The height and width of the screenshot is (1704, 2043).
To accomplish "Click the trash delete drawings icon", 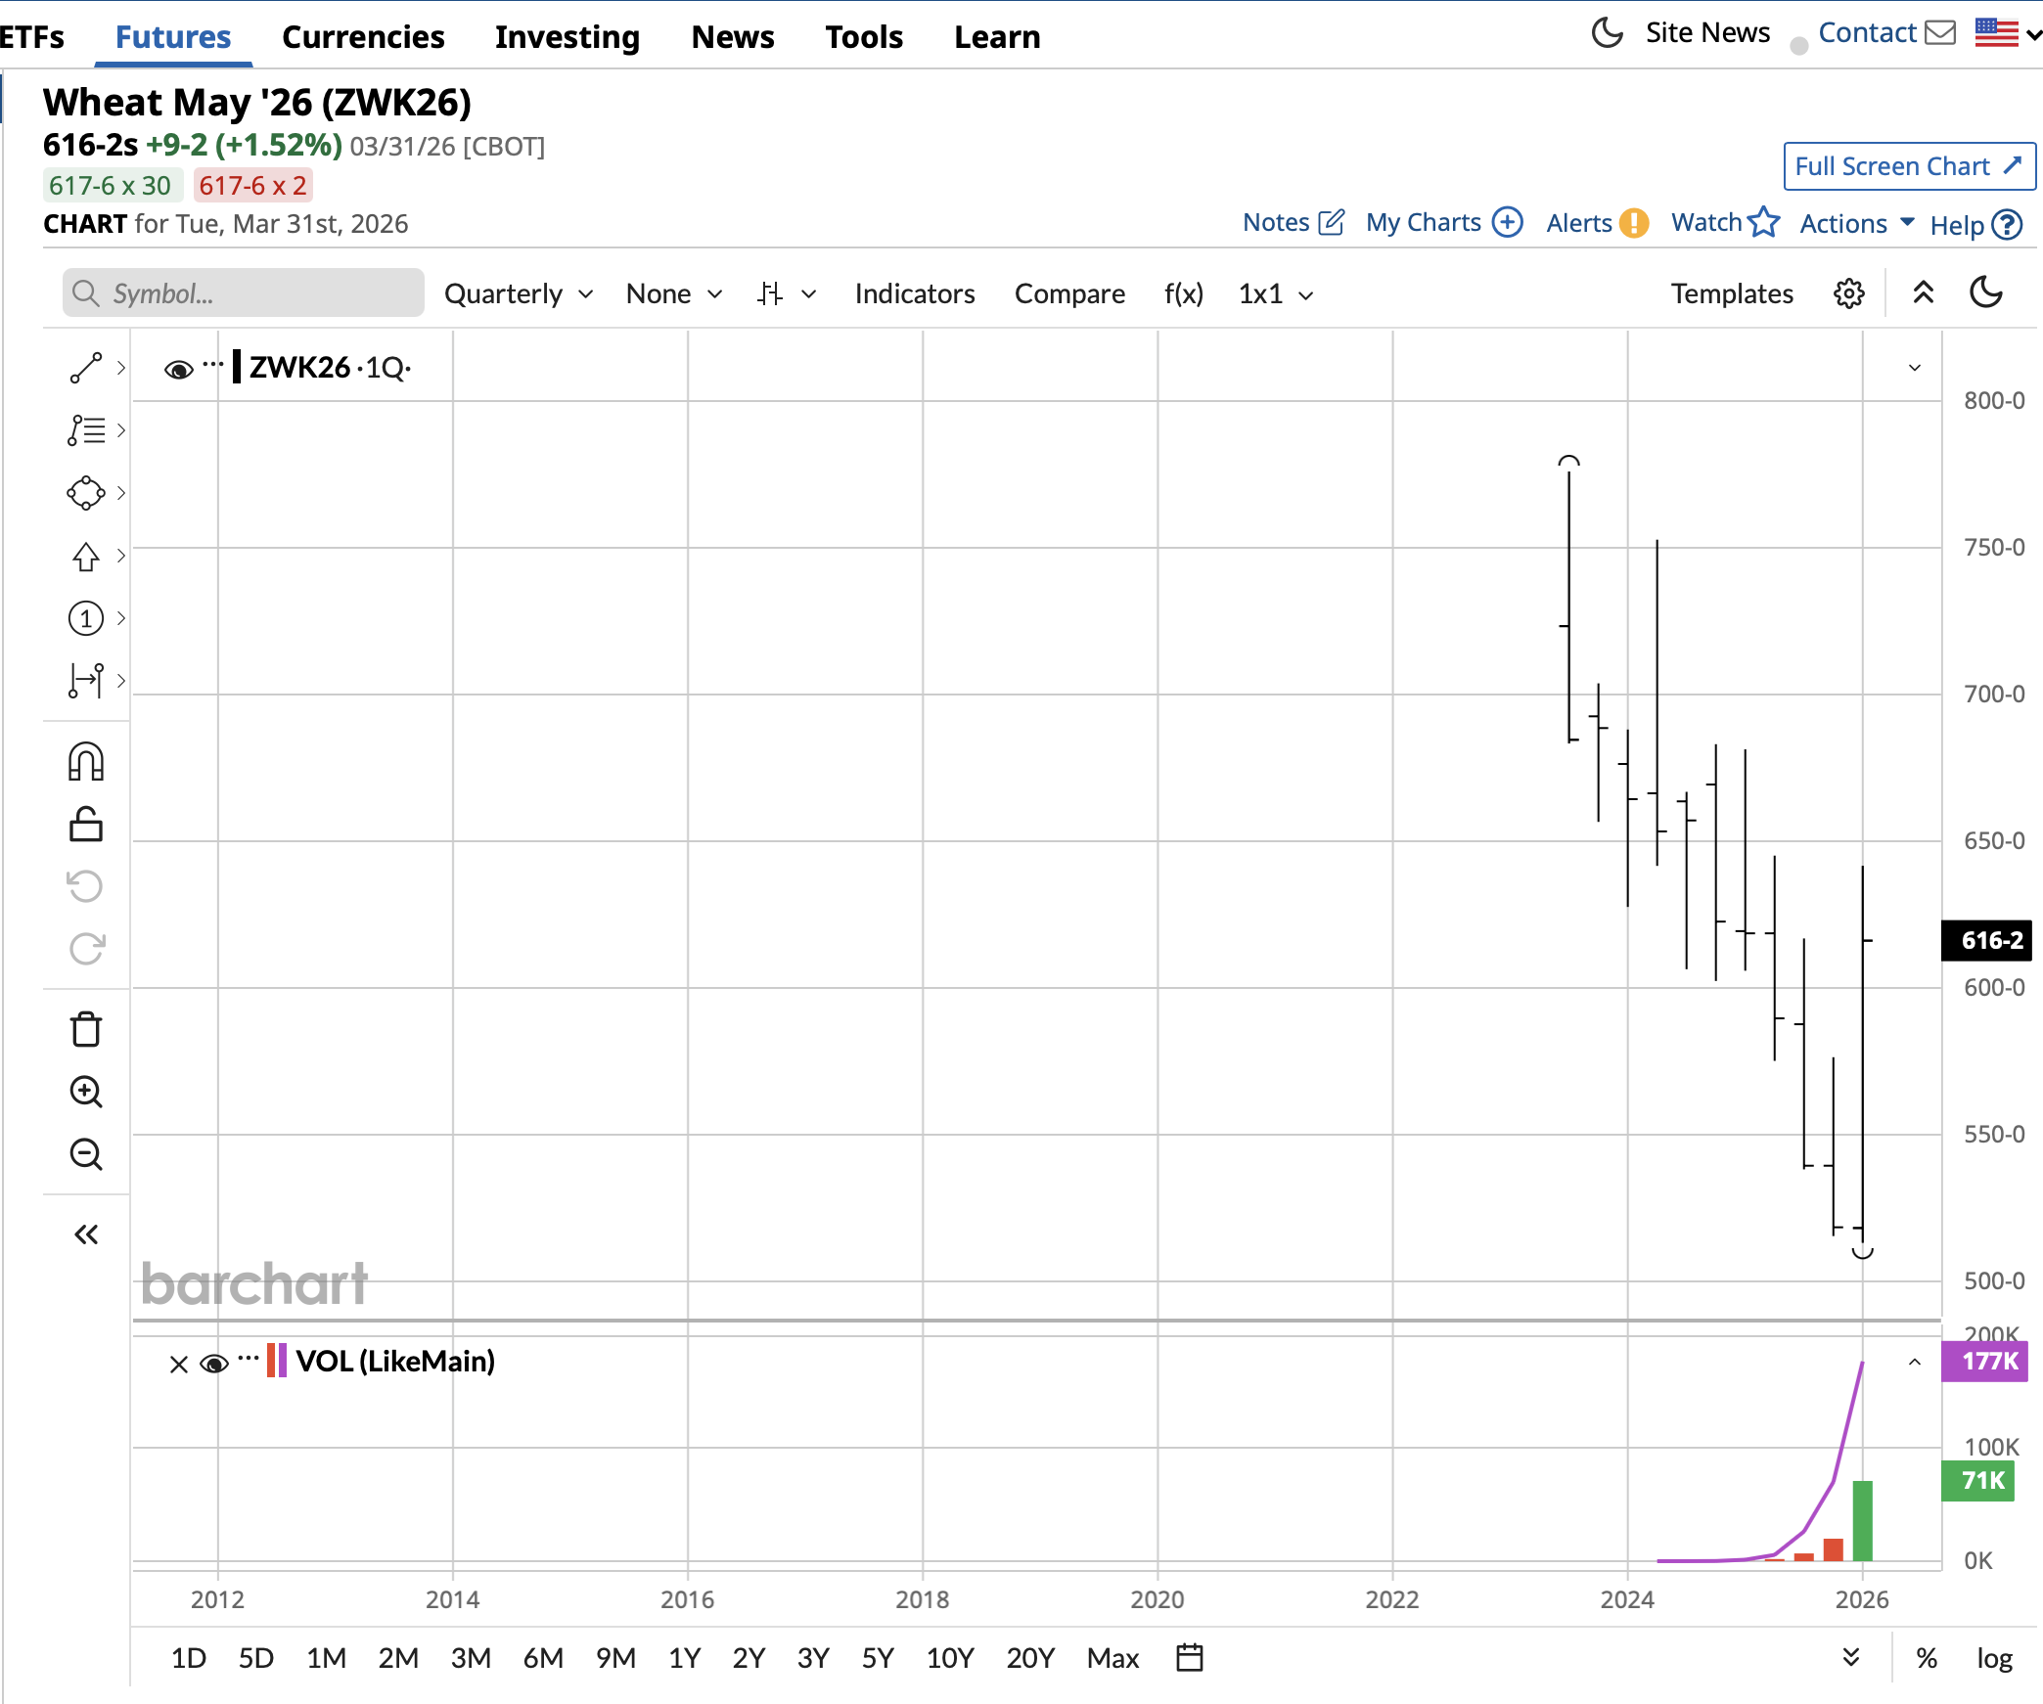I will 86,1029.
